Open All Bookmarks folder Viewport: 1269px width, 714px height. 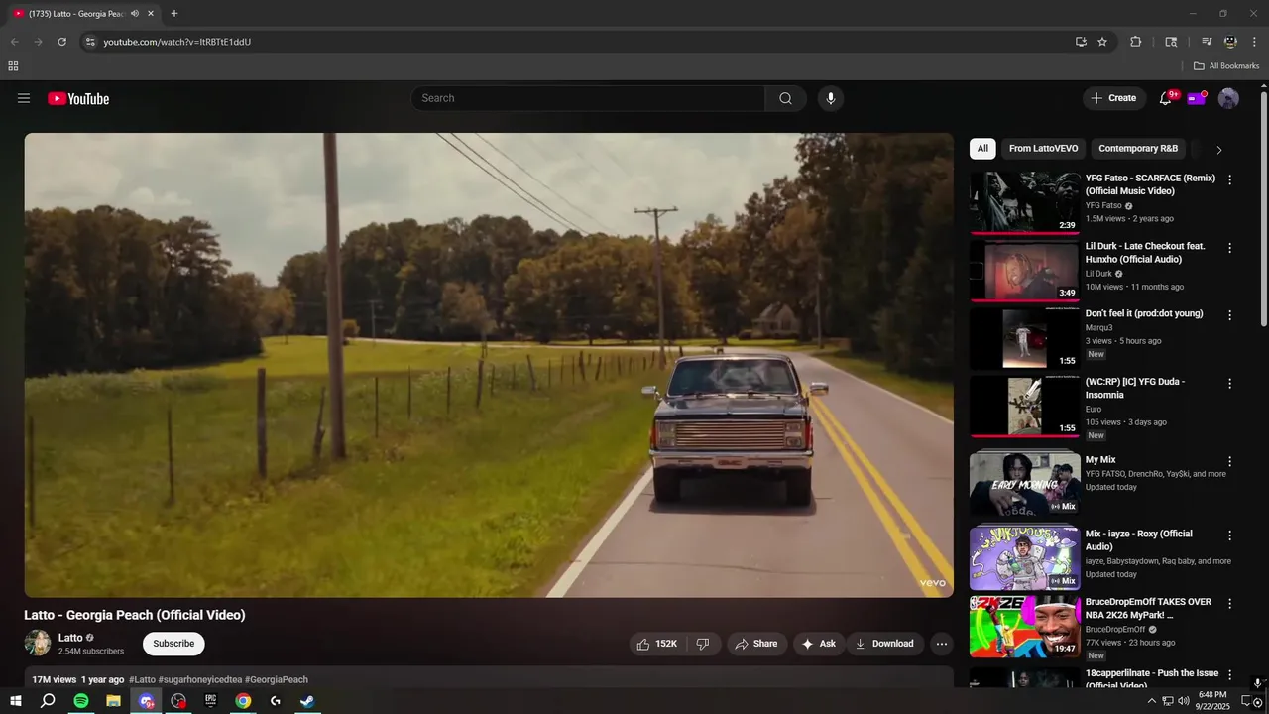1225,66
